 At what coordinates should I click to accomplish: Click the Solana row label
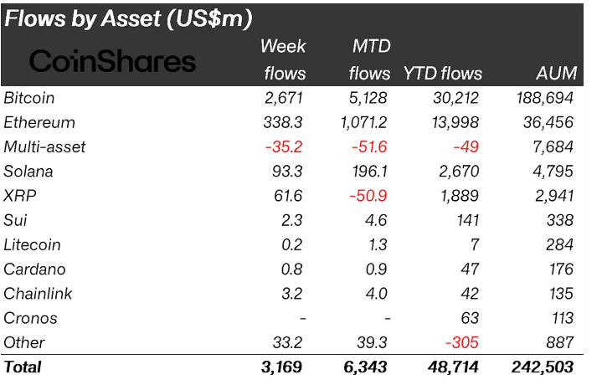click(x=28, y=172)
